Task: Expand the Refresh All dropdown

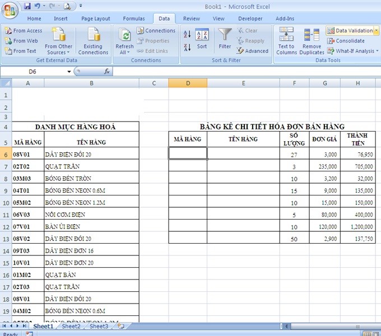Action: point(124,53)
